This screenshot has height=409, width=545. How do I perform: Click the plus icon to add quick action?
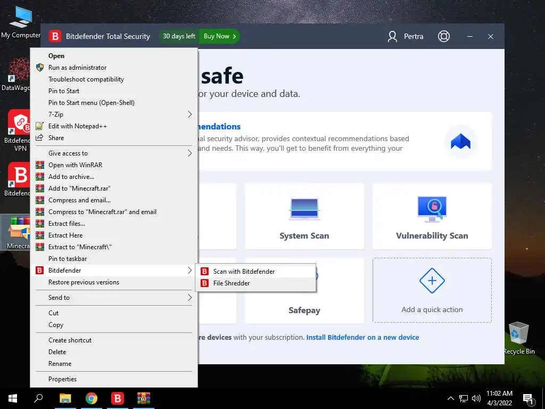point(432,281)
